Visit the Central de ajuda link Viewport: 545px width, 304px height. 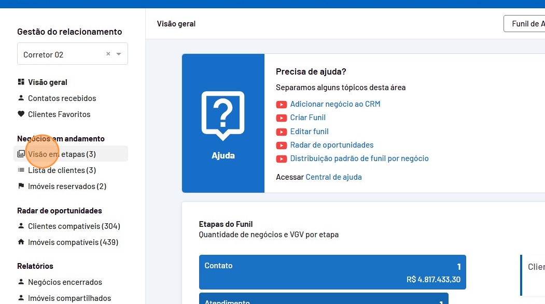[x=333, y=177]
